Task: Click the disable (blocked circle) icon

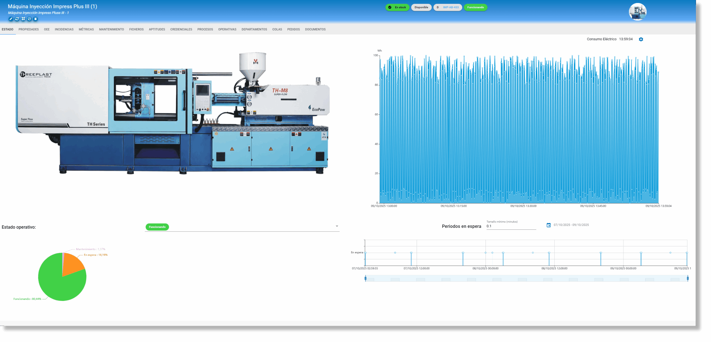Action: (x=29, y=19)
